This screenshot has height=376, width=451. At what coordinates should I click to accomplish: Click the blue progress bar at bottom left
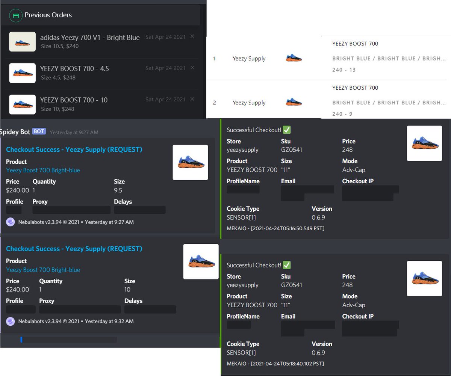pos(21,340)
